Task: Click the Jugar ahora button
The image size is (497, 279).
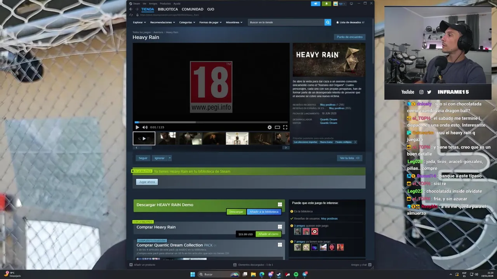Action: click(x=147, y=182)
